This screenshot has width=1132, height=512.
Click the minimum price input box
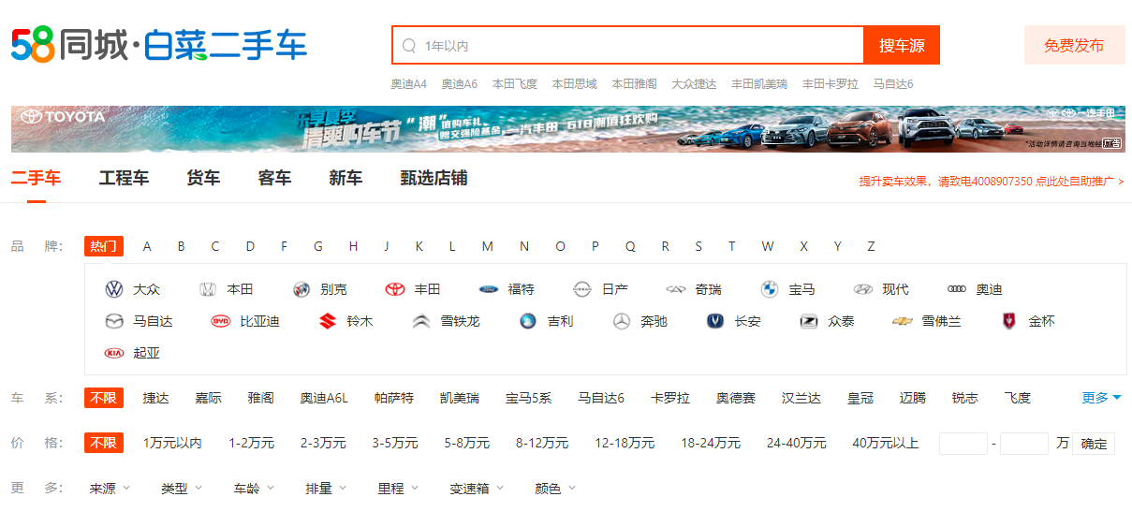(963, 444)
